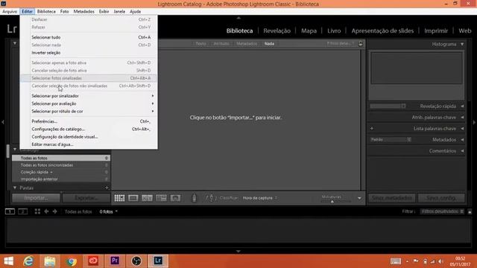This screenshot has height=268, width=477.
Task: Open Internet Explorer from taskbar
Action: [28, 261]
